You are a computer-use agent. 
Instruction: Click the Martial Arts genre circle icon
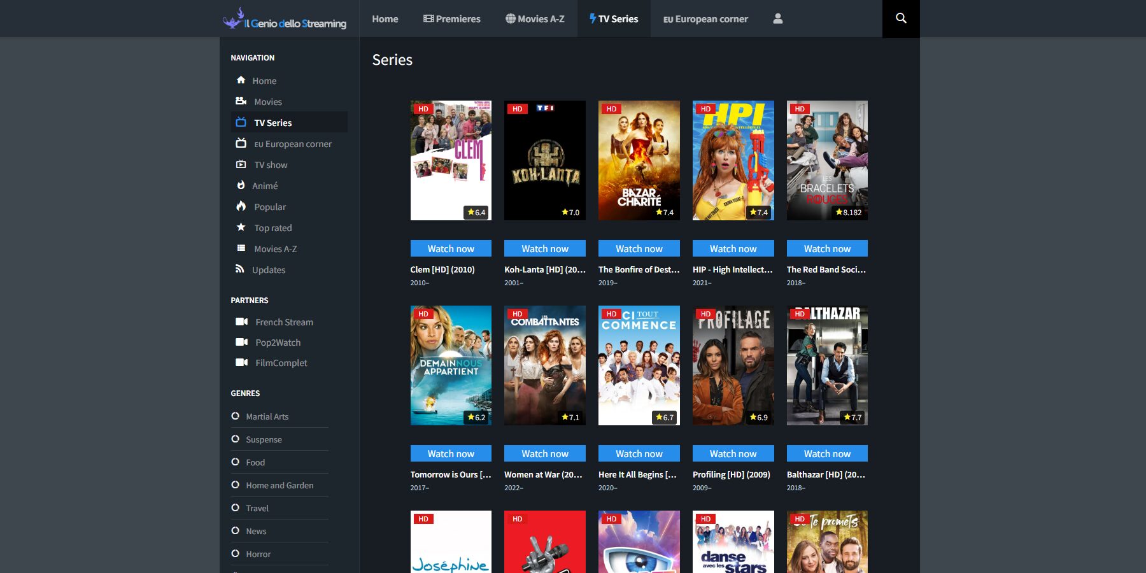pos(236,416)
